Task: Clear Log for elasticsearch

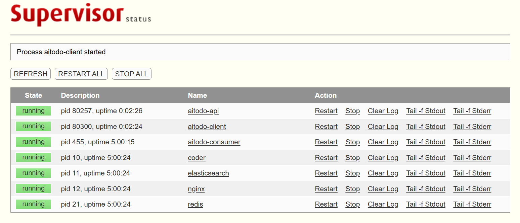Action: (x=383, y=173)
